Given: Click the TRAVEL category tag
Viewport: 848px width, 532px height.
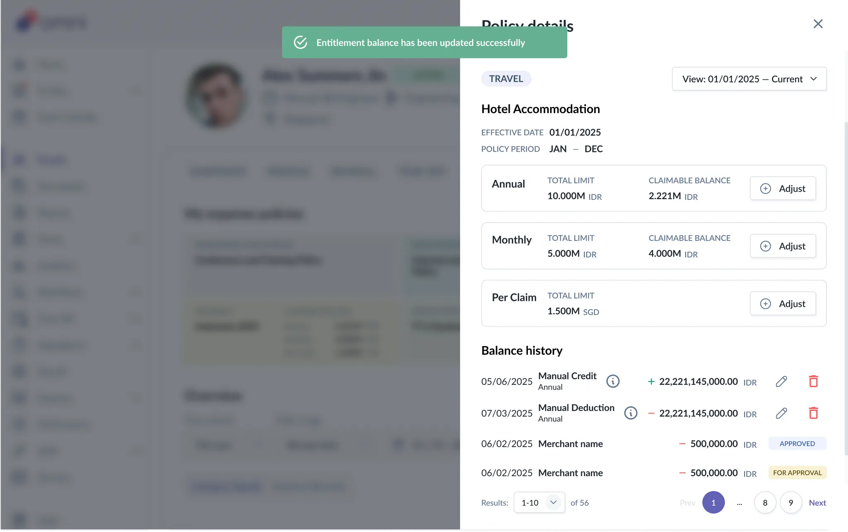Looking at the screenshot, I should (x=506, y=79).
